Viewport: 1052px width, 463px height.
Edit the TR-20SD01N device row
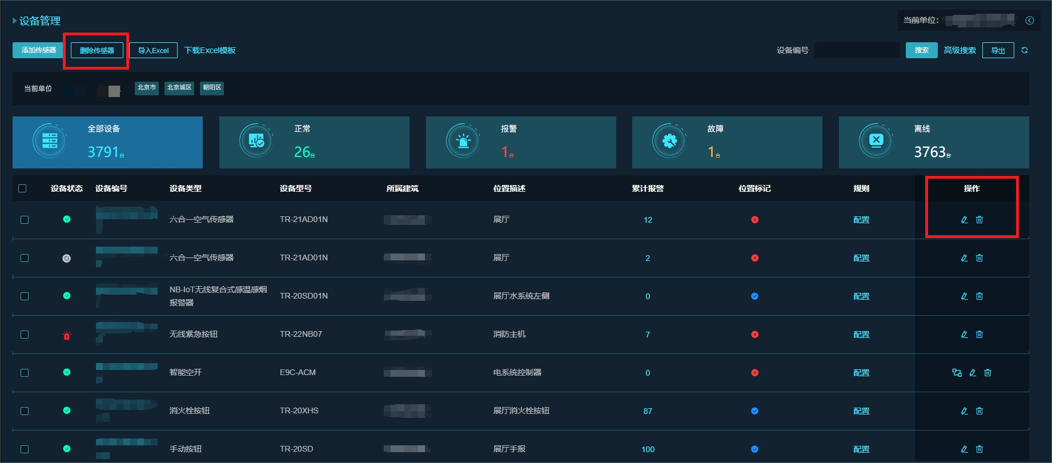point(965,296)
